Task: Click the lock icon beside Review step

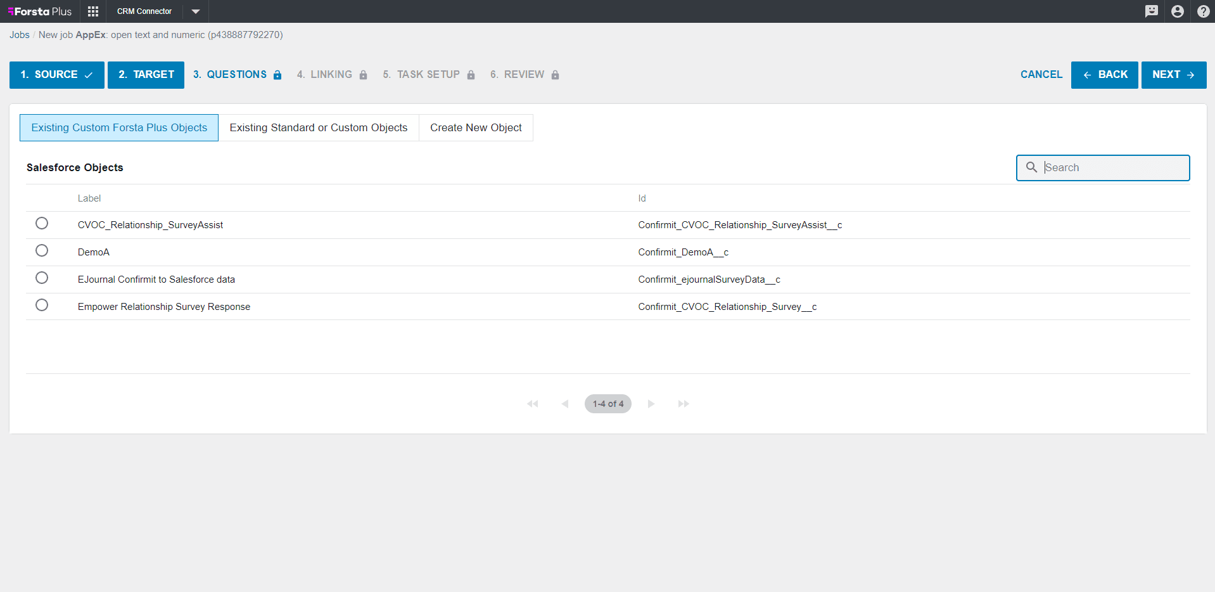Action: 555,75
